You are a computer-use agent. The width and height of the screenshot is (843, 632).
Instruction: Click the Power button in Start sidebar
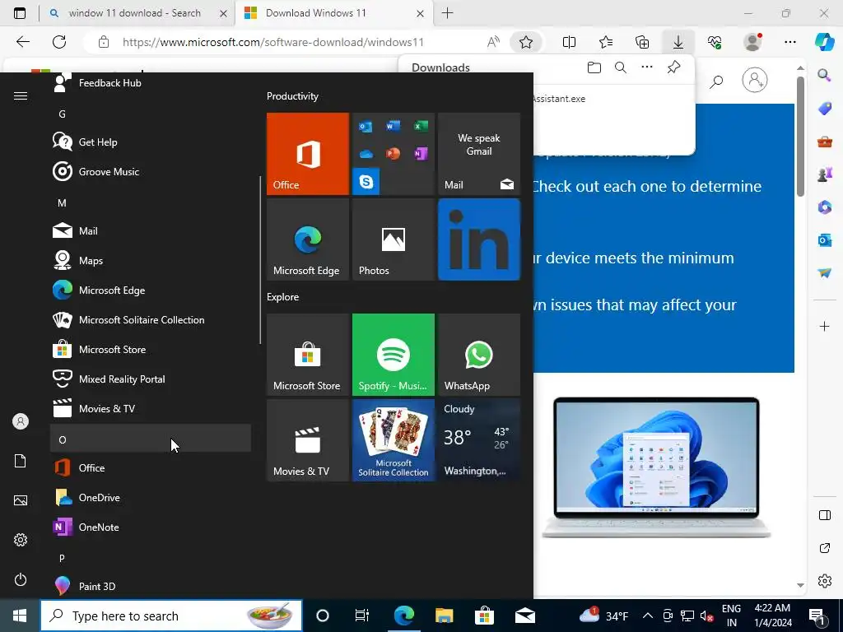pyautogui.click(x=21, y=579)
